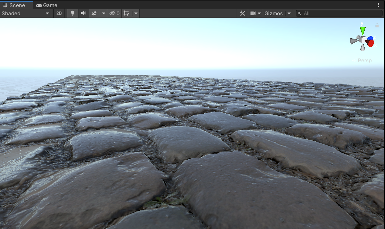The height and width of the screenshot is (229, 385).
Task: Click red X axis cone on gizmo
Action: pyautogui.click(x=370, y=43)
